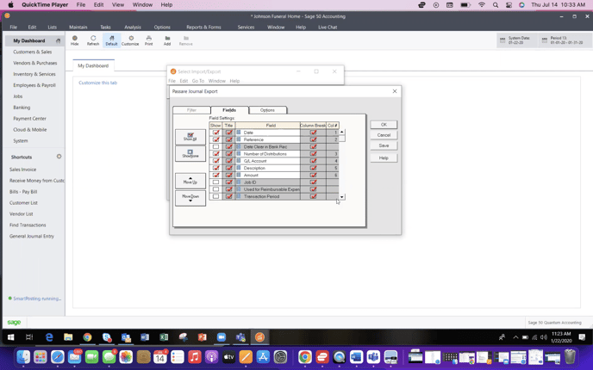Image resolution: width=593 pixels, height=370 pixels.
Task: Click field list scroll up arrow
Action: tap(342, 133)
